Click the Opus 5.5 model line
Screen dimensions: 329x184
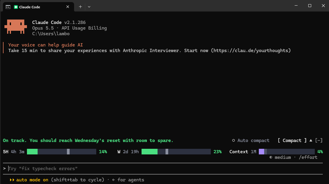click(x=70, y=28)
